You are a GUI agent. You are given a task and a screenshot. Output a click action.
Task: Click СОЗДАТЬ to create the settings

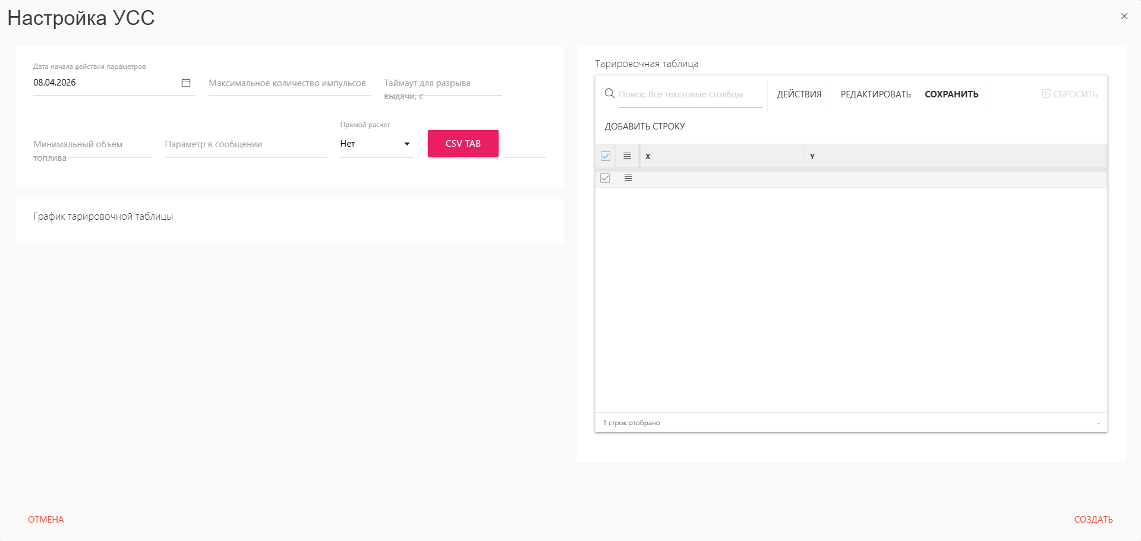tap(1093, 520)
